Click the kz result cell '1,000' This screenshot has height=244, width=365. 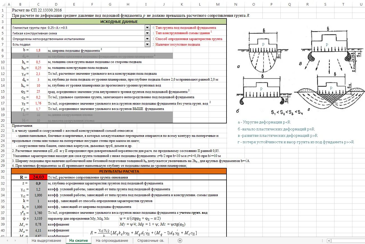[x=38, y=207]
